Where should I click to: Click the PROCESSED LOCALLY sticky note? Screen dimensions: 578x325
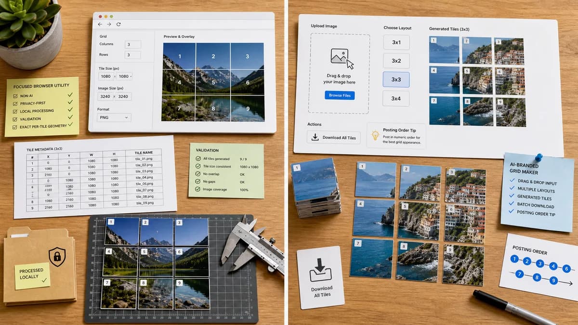(x=32, y=276)
